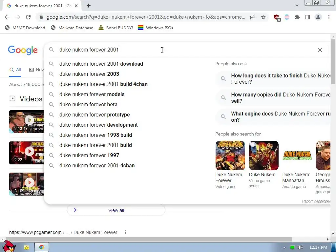Open the Duke Nukem Forever video game card
Screen dimensions: 336x252
pyautogui.click(x=230, y=165)
